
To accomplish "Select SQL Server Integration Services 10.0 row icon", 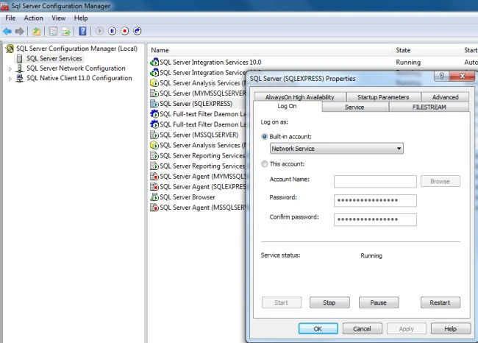I will [154, 63].
